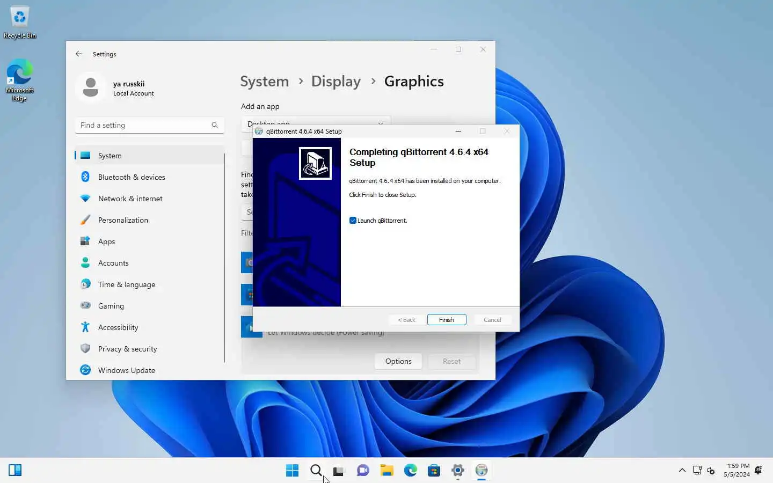Open Widgets on the taskbar
This screenshot has width=773, height=483.
[x=15, y=471]
